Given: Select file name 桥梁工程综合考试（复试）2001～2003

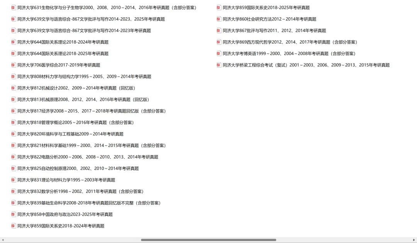Looking at the screenshot, I should pos(306,65).
